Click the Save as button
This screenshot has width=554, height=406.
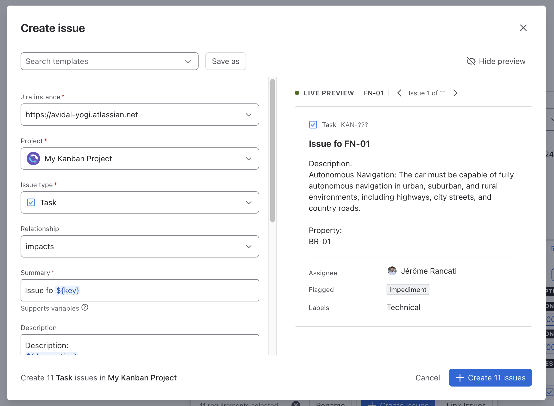(226, 61)
